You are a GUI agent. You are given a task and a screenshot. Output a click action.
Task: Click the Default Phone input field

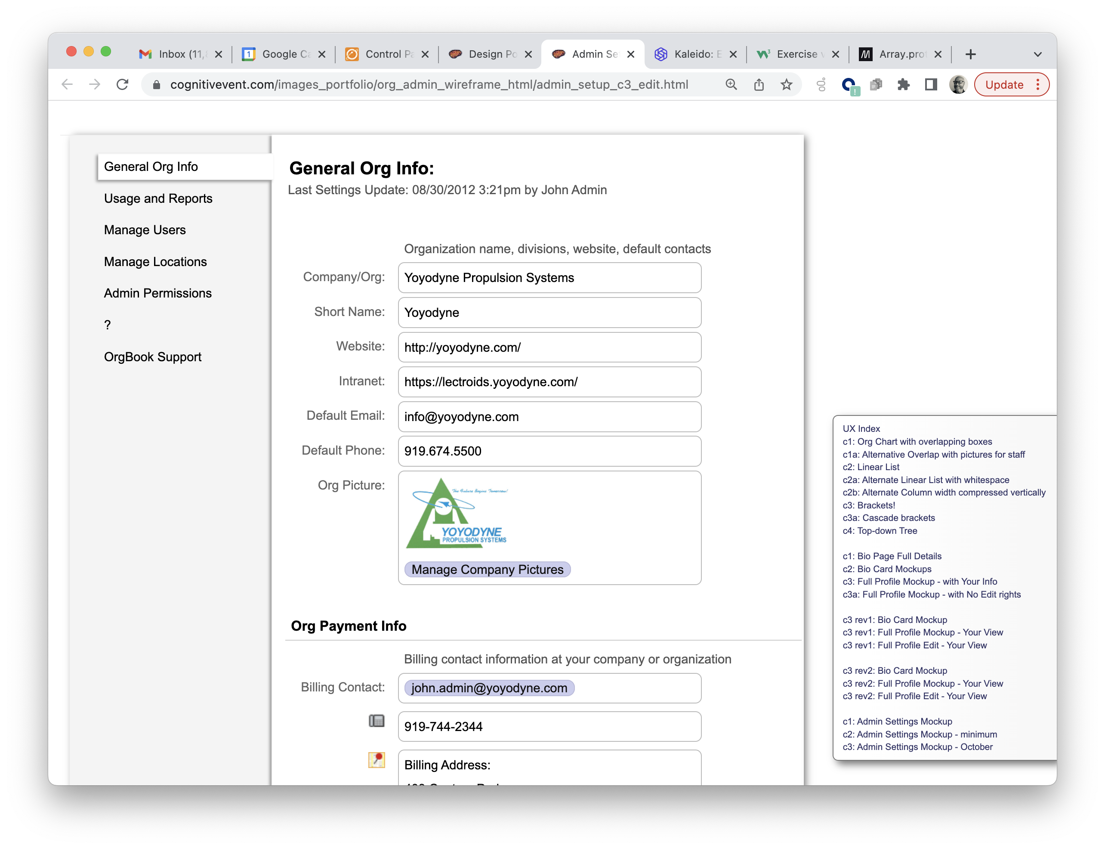[549, 451]
